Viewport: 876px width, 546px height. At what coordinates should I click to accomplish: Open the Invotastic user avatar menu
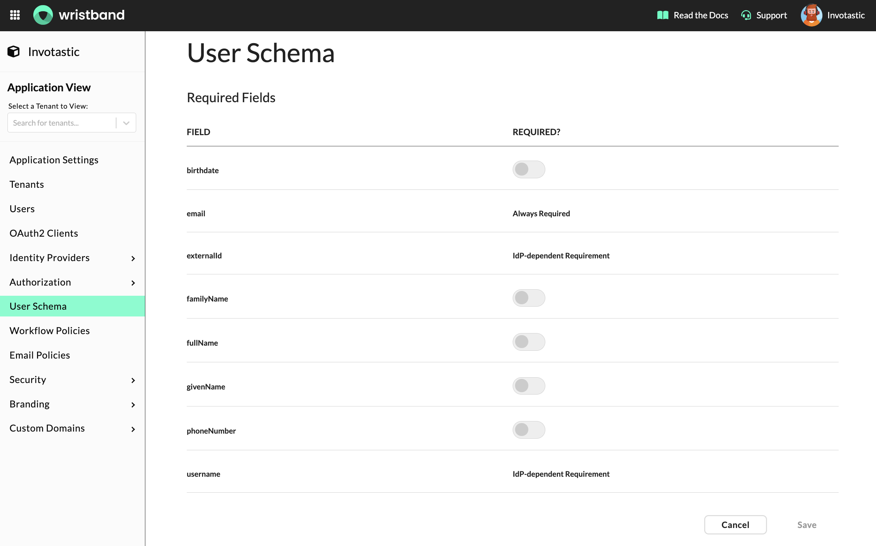pos(811,15)
